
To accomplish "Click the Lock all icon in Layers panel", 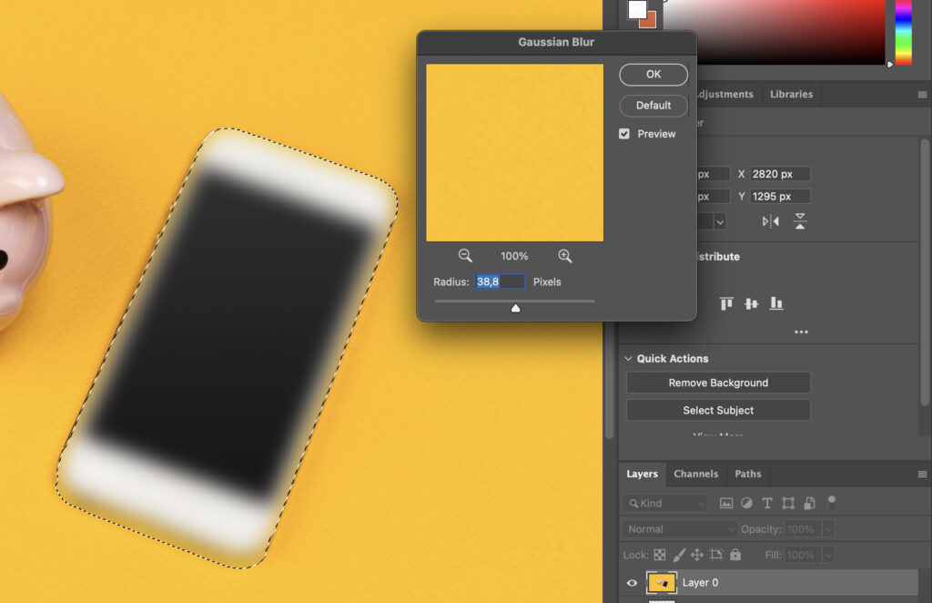I will pos(734,554).
